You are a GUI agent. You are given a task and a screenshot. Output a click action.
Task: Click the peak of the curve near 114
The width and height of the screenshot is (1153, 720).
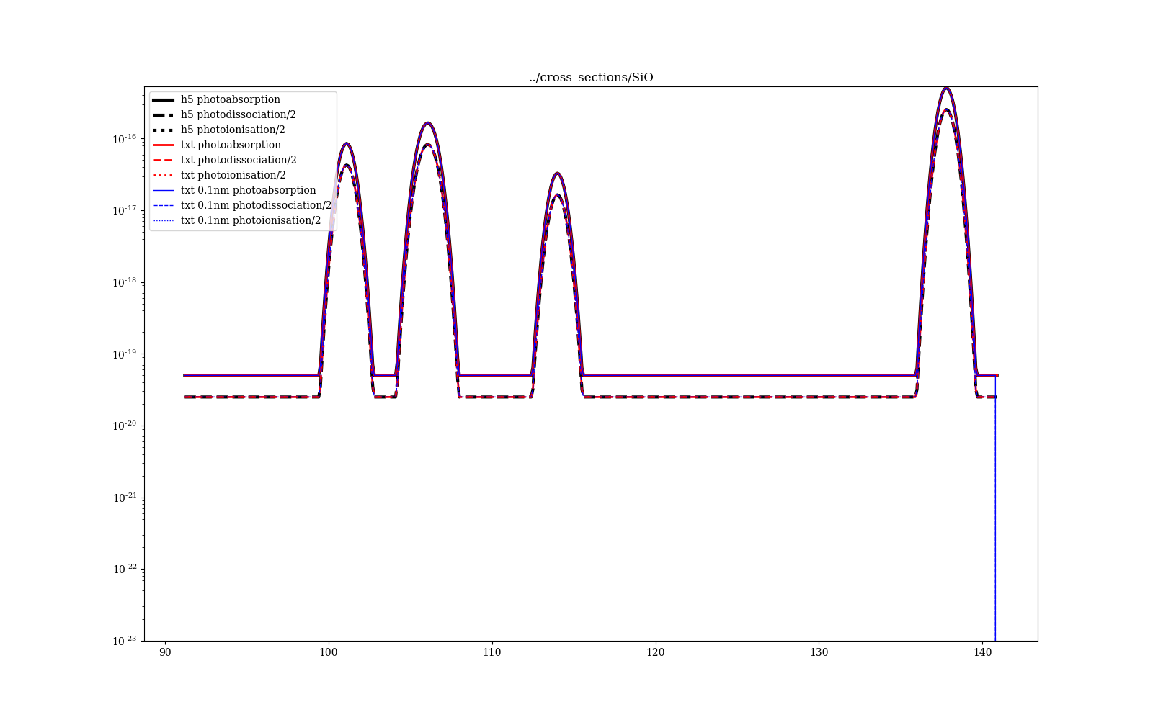coord(557,173)
